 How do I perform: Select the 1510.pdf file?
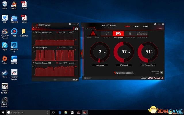tap(24, 5)
